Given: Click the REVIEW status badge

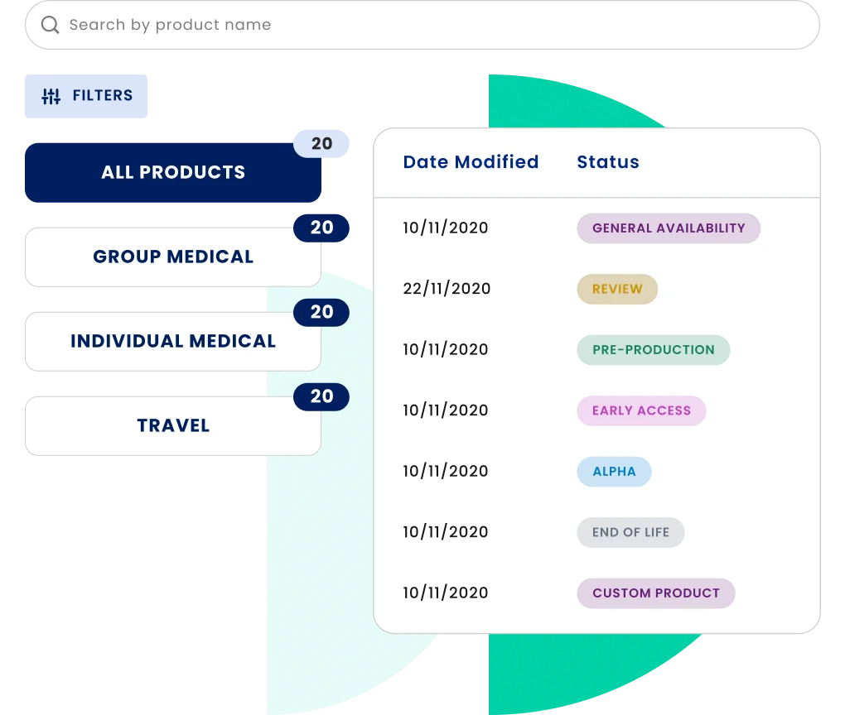Looking at the screenshot, I should tap(617, 289).
